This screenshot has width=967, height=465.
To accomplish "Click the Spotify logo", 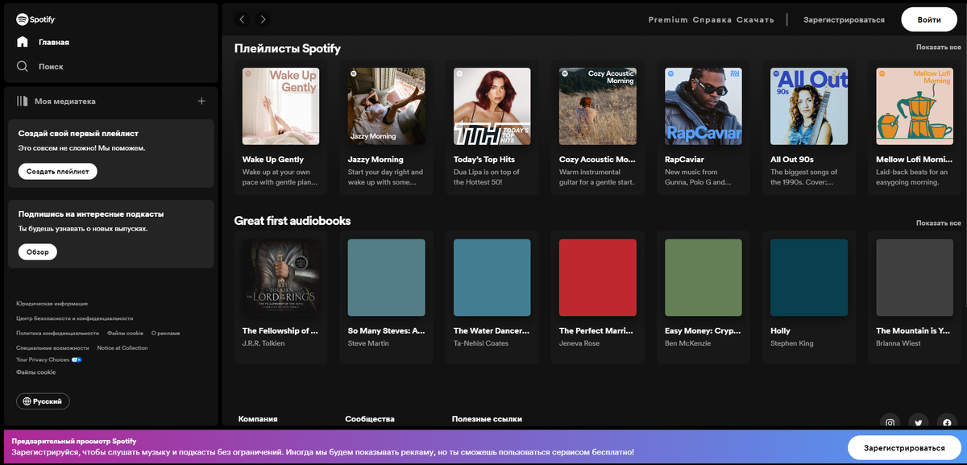I will tap(35, 19).
